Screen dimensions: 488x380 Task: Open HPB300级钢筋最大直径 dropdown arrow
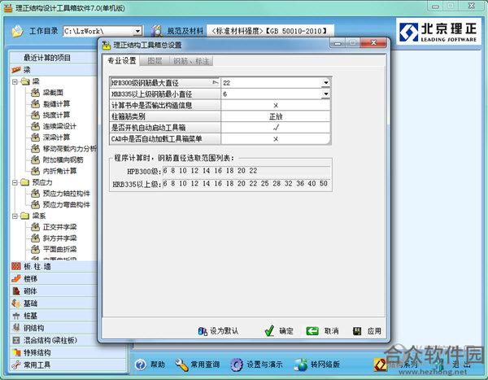click(325, 83)
